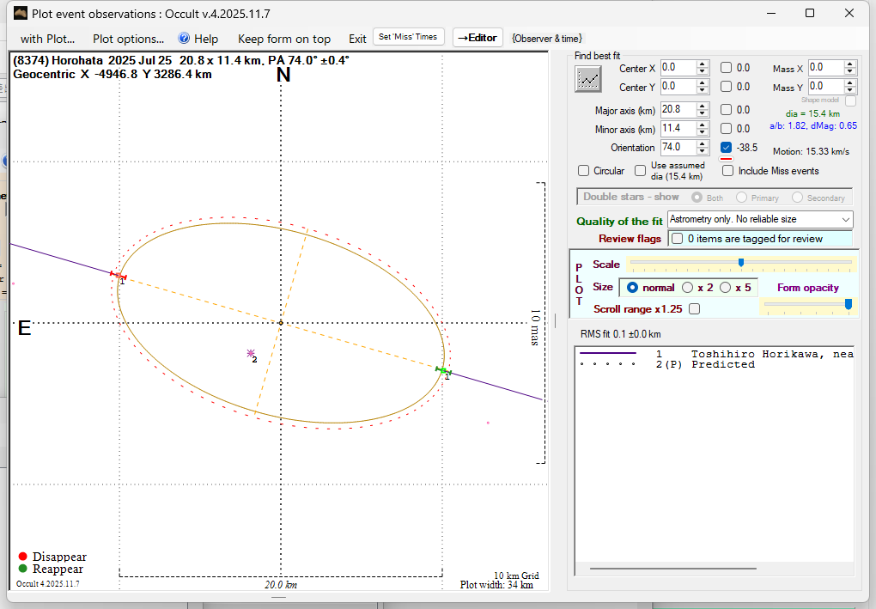
Task: Open the Plot options... menu
Action: pos(128,39)
